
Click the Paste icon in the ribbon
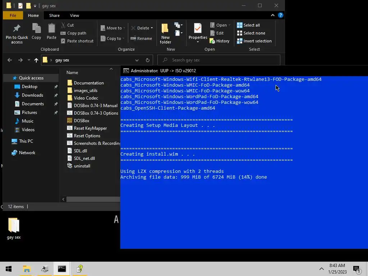click(51, 32)
